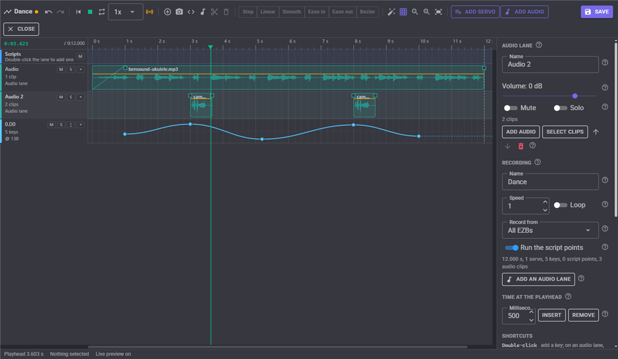Delete the audio lane with red trash icon
Image resolution: width=618 pixels, height=359 pixels.
pyautogui.click(x=521, y=146)
